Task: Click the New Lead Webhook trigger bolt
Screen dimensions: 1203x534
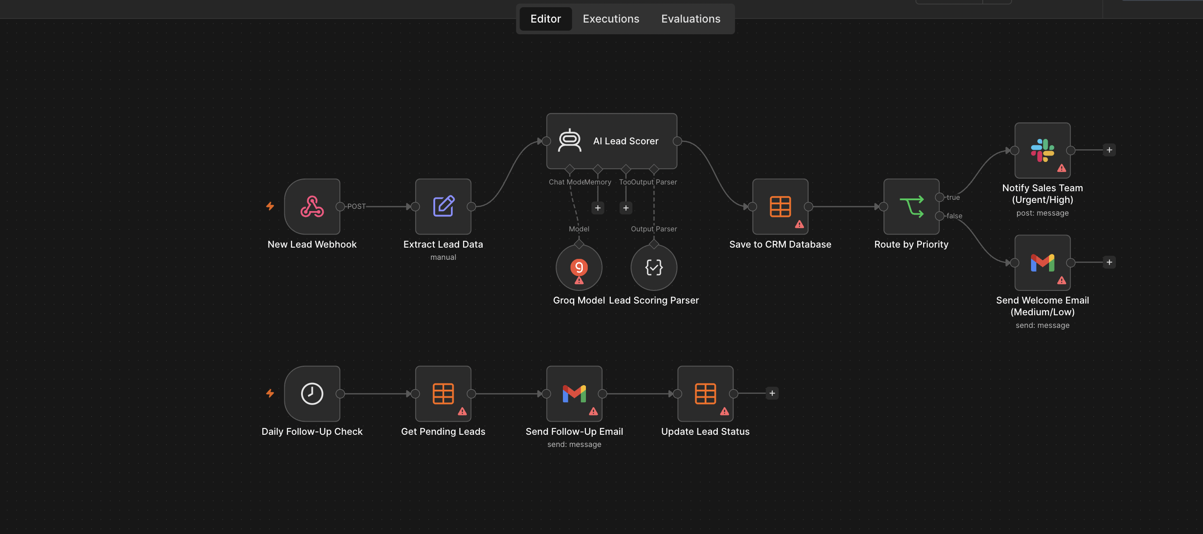Action: click(270, 206)
